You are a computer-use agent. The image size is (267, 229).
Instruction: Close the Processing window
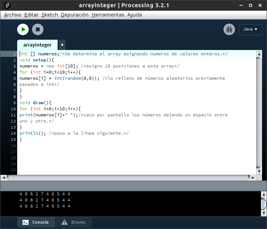[260, 5]
